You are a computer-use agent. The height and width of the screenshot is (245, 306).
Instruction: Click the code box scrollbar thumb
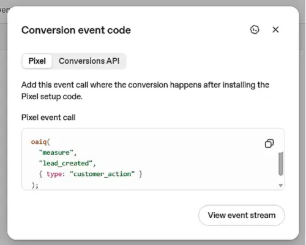pyautogui.click(x=281, y=164)
